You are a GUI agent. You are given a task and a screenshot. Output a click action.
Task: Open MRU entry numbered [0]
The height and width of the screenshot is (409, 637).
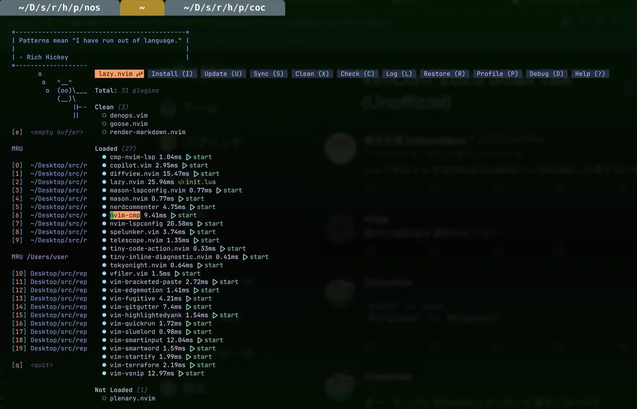[x=58, y=165]
